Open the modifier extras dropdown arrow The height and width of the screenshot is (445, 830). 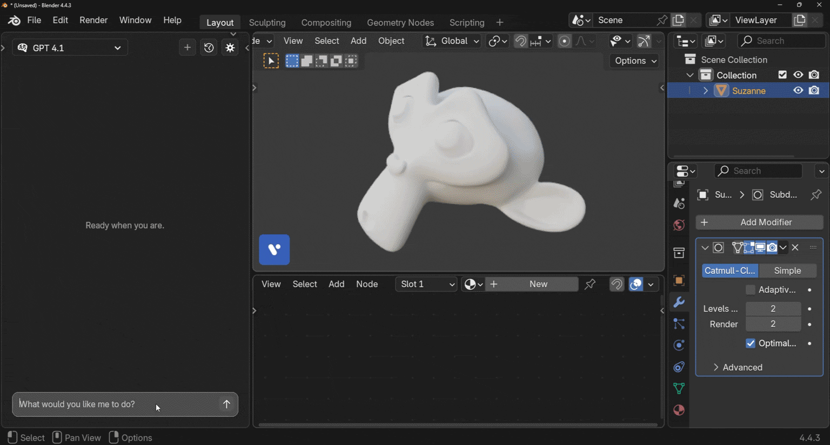coord(783,248)
